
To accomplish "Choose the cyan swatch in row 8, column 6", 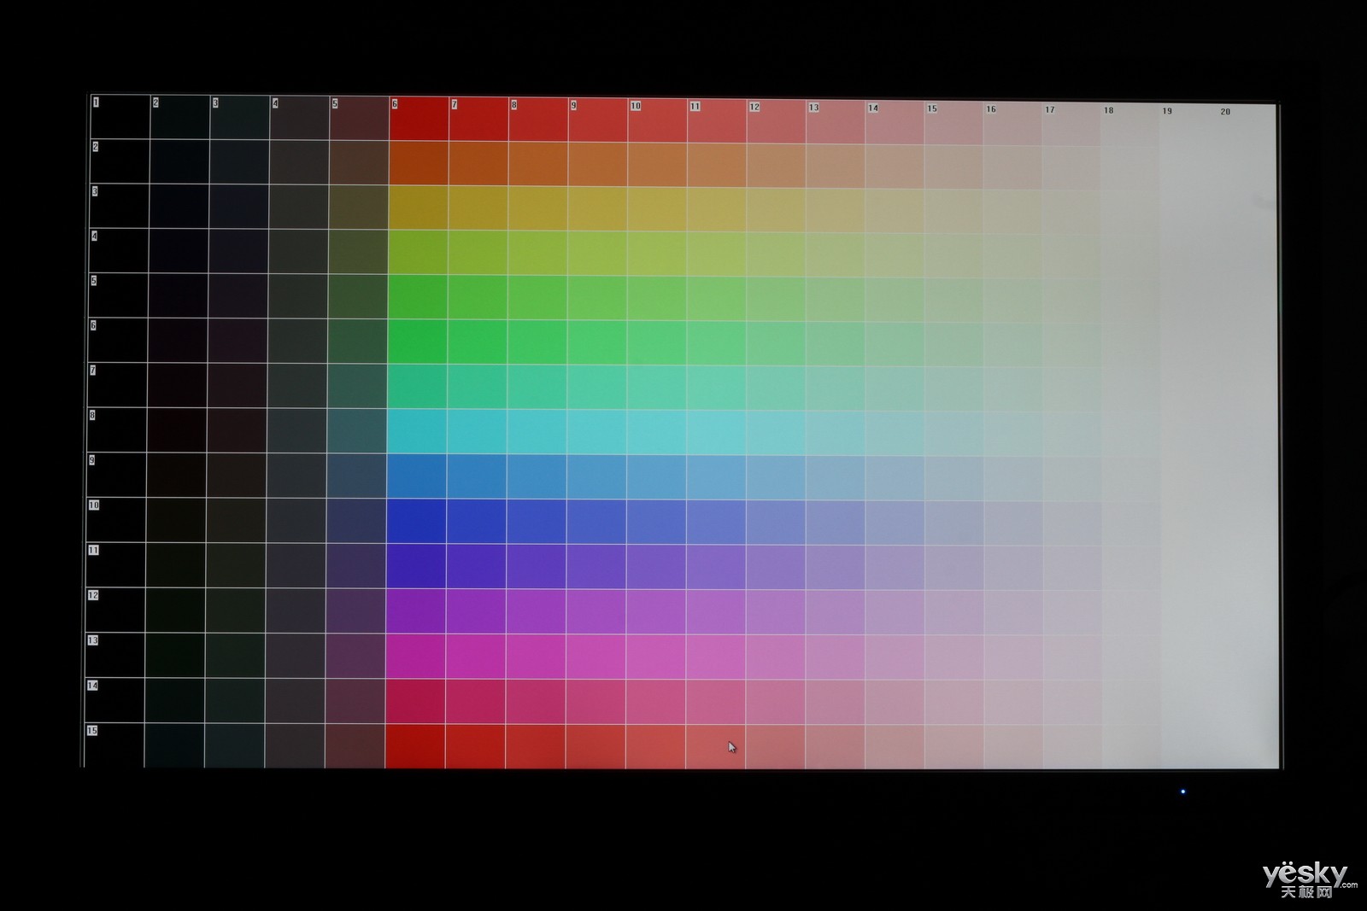I will click(417, 431).
